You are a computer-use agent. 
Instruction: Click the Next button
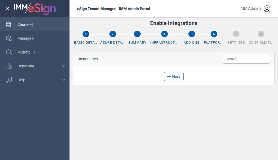coord(173,76)
